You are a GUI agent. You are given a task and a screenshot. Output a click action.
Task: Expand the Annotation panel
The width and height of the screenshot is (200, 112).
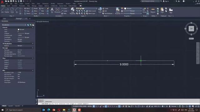[x=59, y=16]
